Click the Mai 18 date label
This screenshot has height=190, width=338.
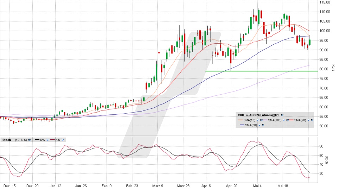(x=283, y=186)
